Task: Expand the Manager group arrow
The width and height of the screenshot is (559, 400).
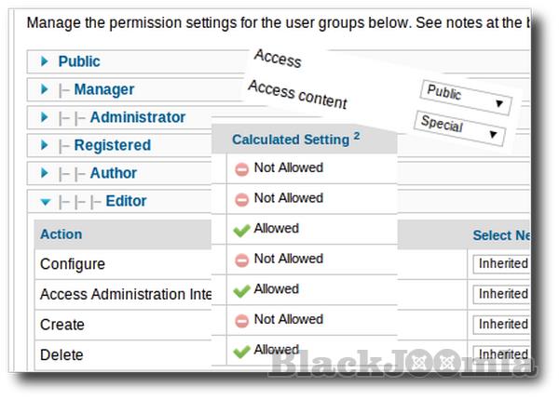Action: click(x=44, y=89)
